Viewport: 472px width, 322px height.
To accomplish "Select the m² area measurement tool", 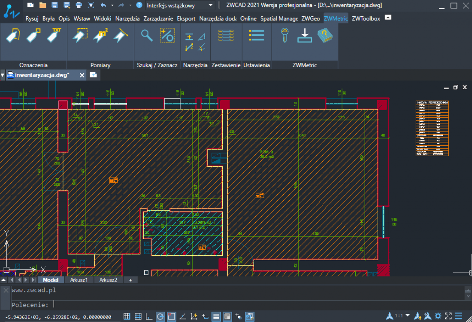I will tap(100, 35).
